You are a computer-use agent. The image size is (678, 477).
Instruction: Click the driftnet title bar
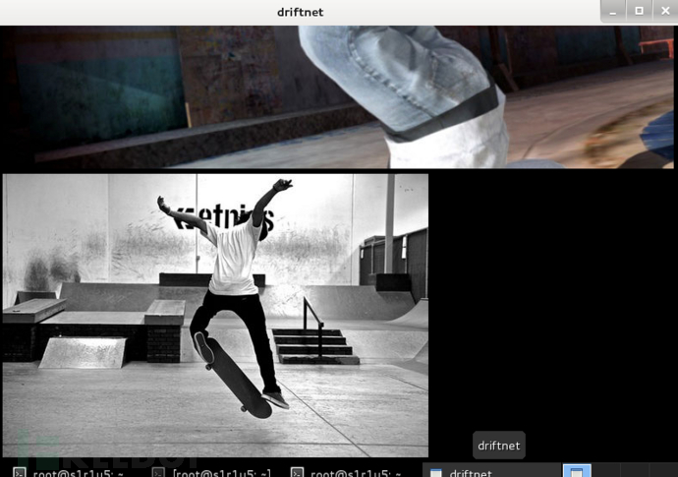[x=300, y=12]
